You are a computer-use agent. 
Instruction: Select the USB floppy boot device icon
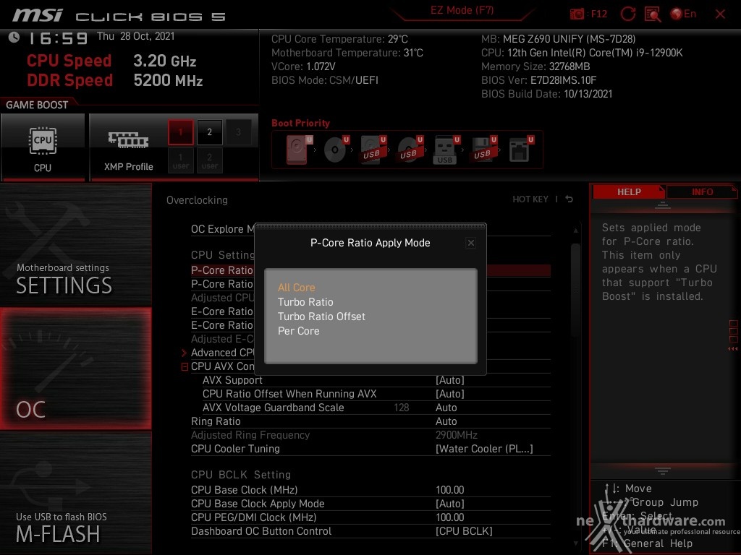click(483, 149)
